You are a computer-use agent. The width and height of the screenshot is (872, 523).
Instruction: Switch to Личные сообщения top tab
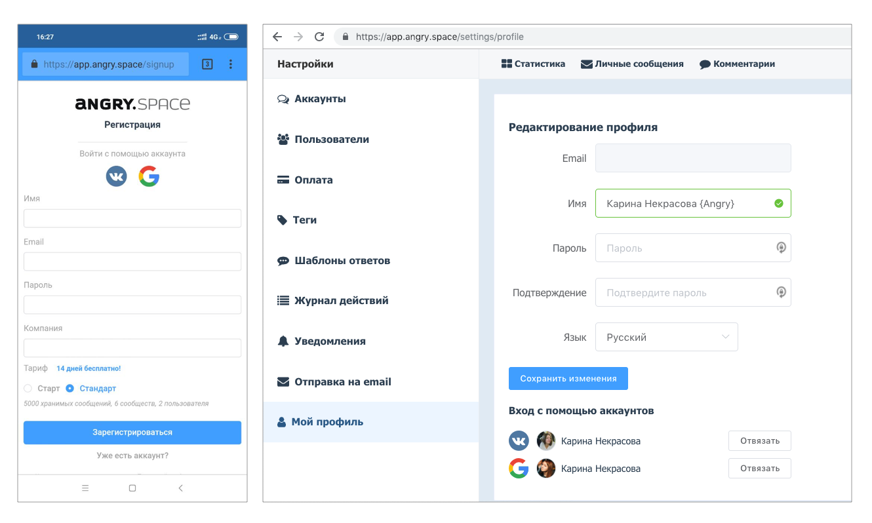[x=632, y=64]
